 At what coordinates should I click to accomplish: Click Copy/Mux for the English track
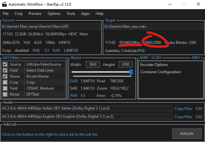[183, 117]
